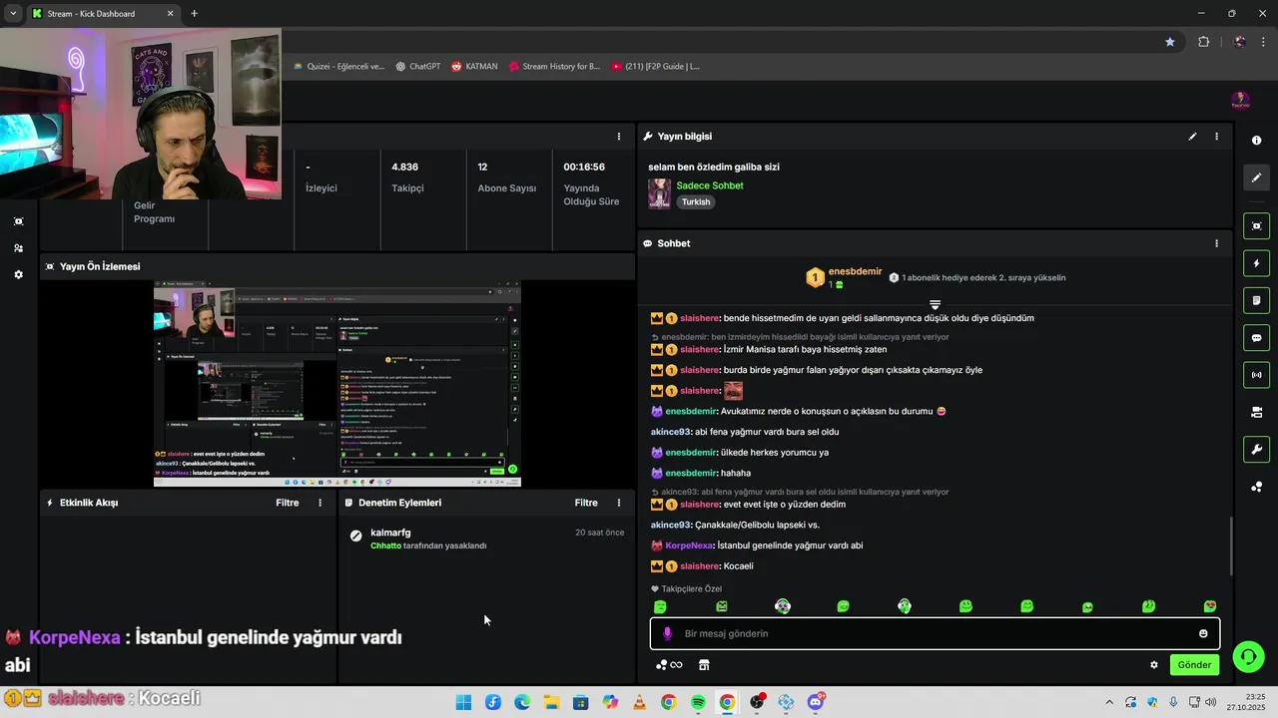
Task: Open Etkinlik Akışı panel three-dot menu
Action: click(320, 503)
